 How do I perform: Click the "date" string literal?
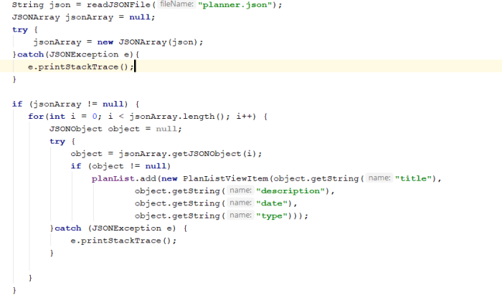click(272, 203)
